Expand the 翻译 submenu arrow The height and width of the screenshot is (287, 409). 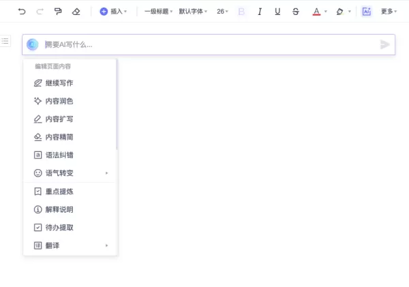(x=106, y=245)
